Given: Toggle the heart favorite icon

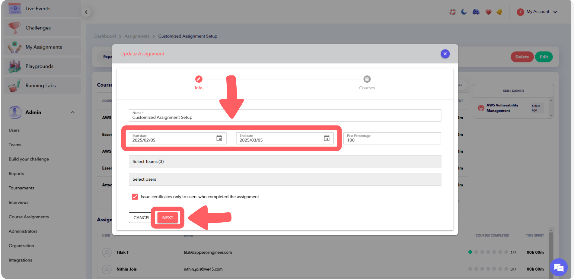Looking at the screenshot, I should pyautogui.click(x=488, y=12).
